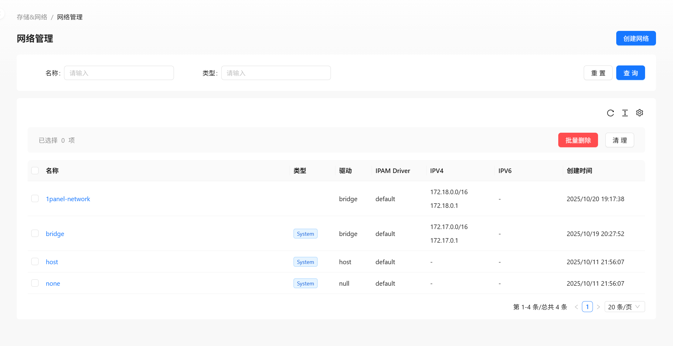Go to 存储&网络 breadcrumb

click(32, 17)
